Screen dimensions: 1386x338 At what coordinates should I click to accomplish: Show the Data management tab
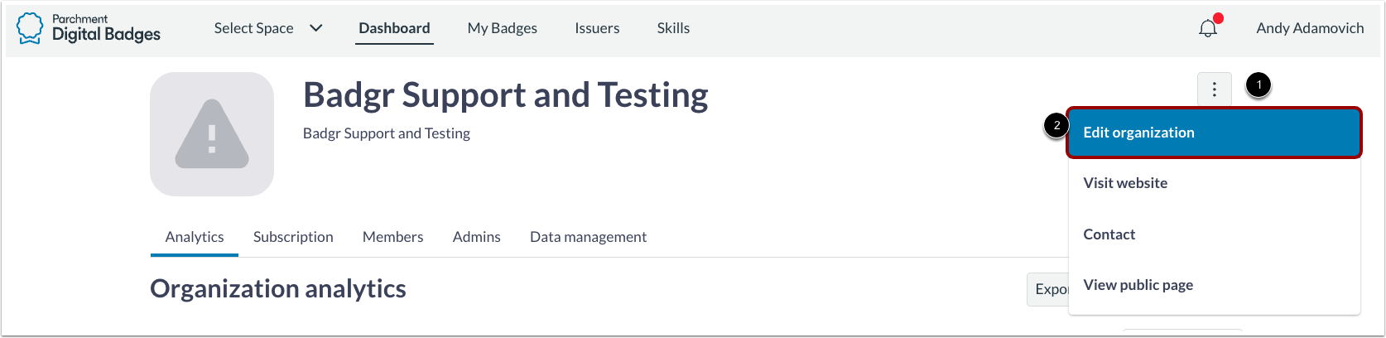588,237
